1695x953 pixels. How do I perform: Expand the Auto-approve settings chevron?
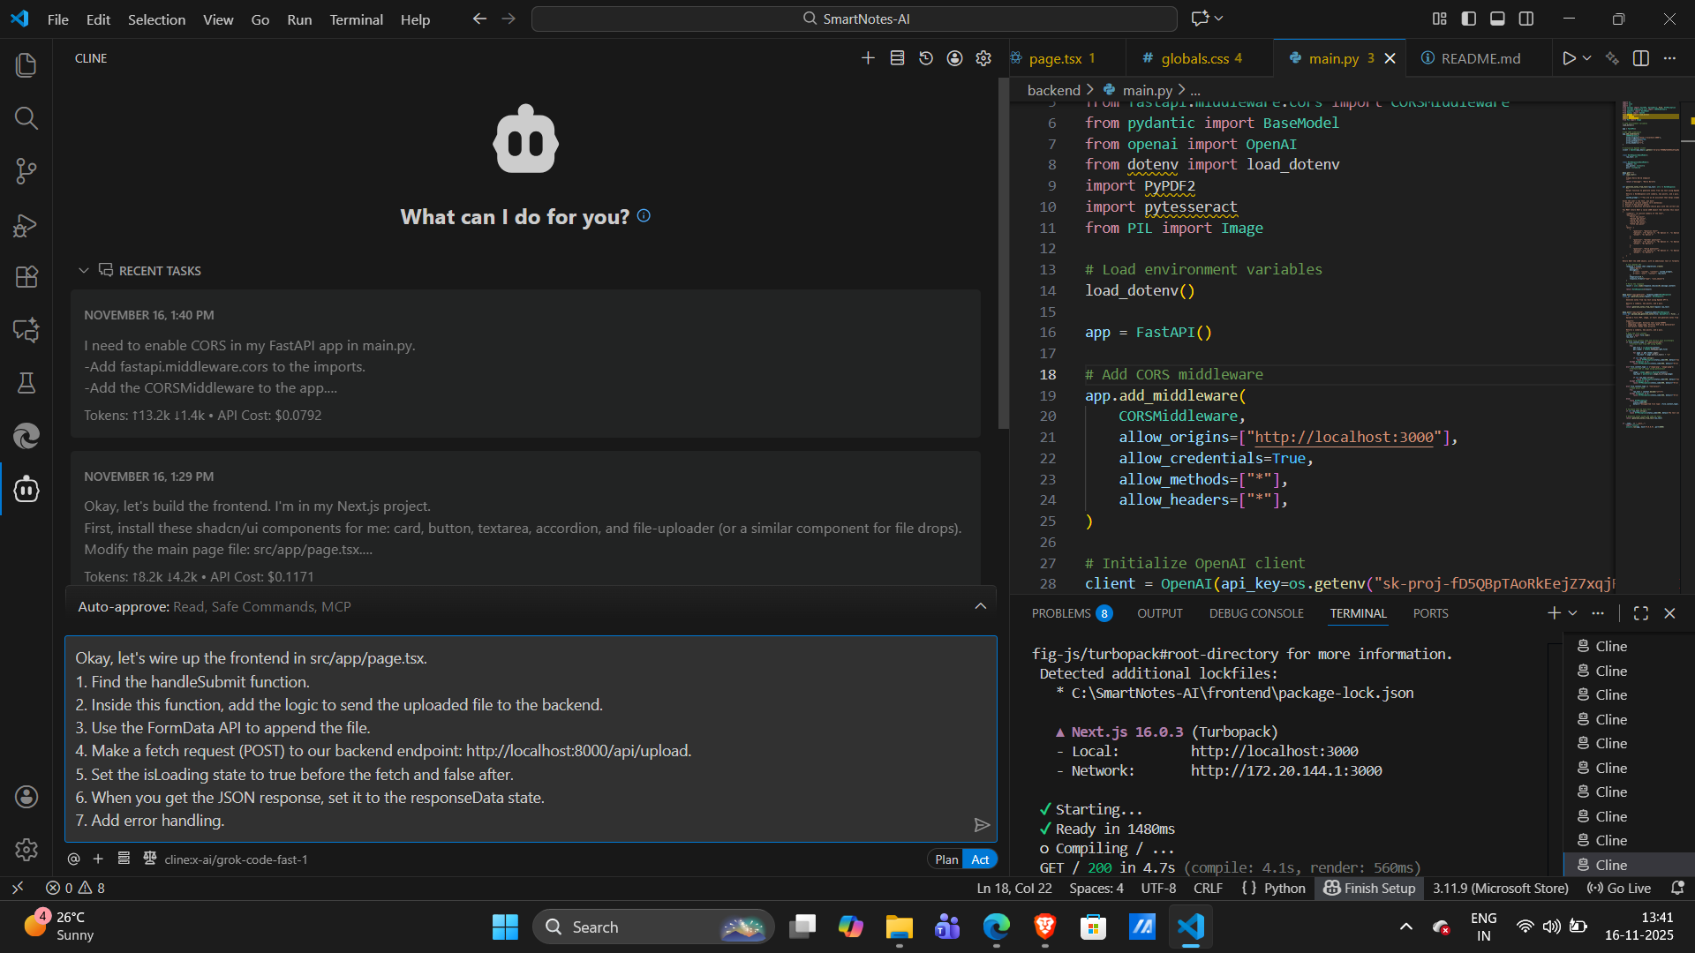tap(980, 606)
